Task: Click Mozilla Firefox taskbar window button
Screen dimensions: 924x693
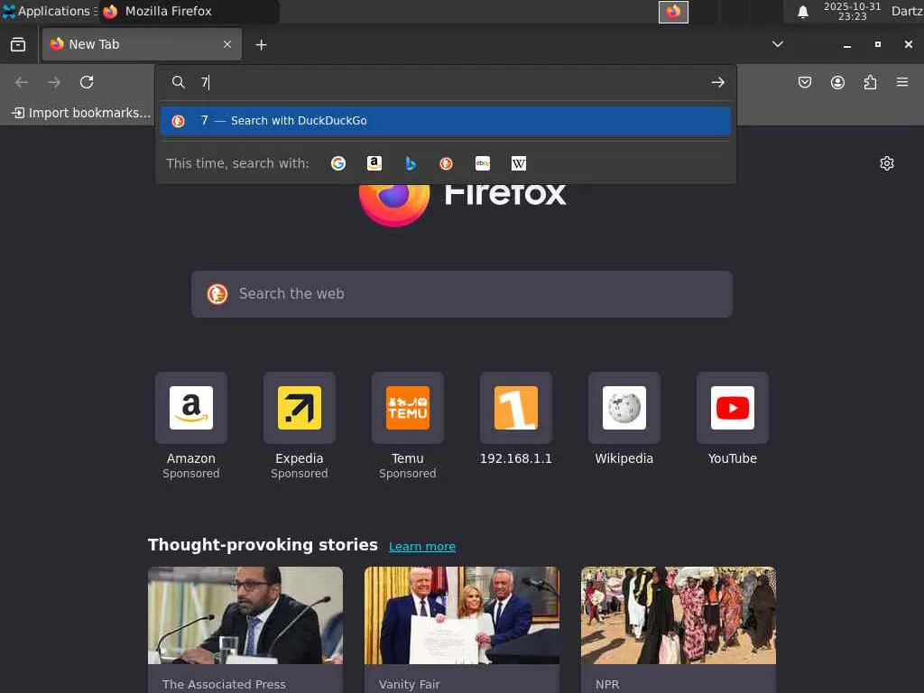Action: (189, 11)
